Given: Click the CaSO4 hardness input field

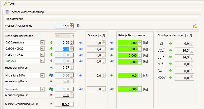Looking at the screenshot, I should (x=62, y=49).
